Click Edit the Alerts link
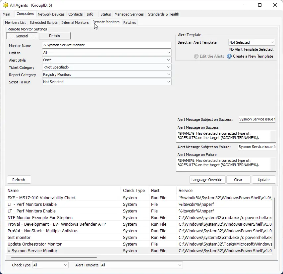 point(212,56)
